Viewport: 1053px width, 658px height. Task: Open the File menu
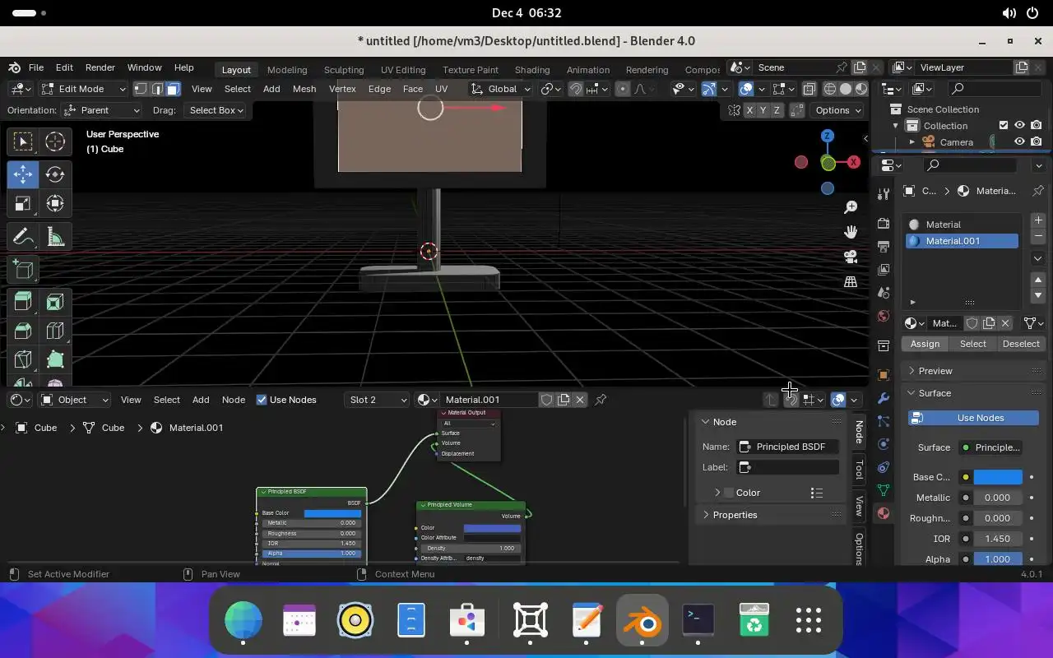click(36, 67)
